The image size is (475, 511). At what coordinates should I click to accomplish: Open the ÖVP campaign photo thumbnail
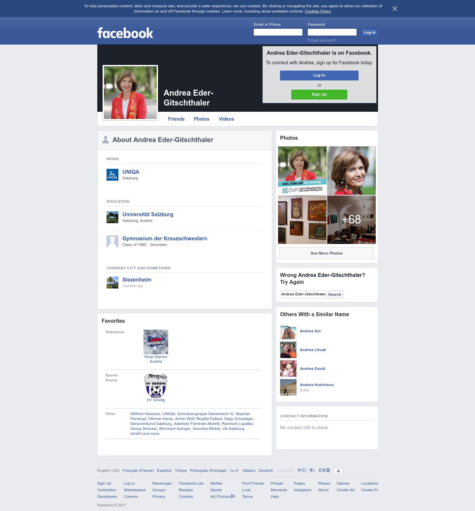(x=302, y=170)
